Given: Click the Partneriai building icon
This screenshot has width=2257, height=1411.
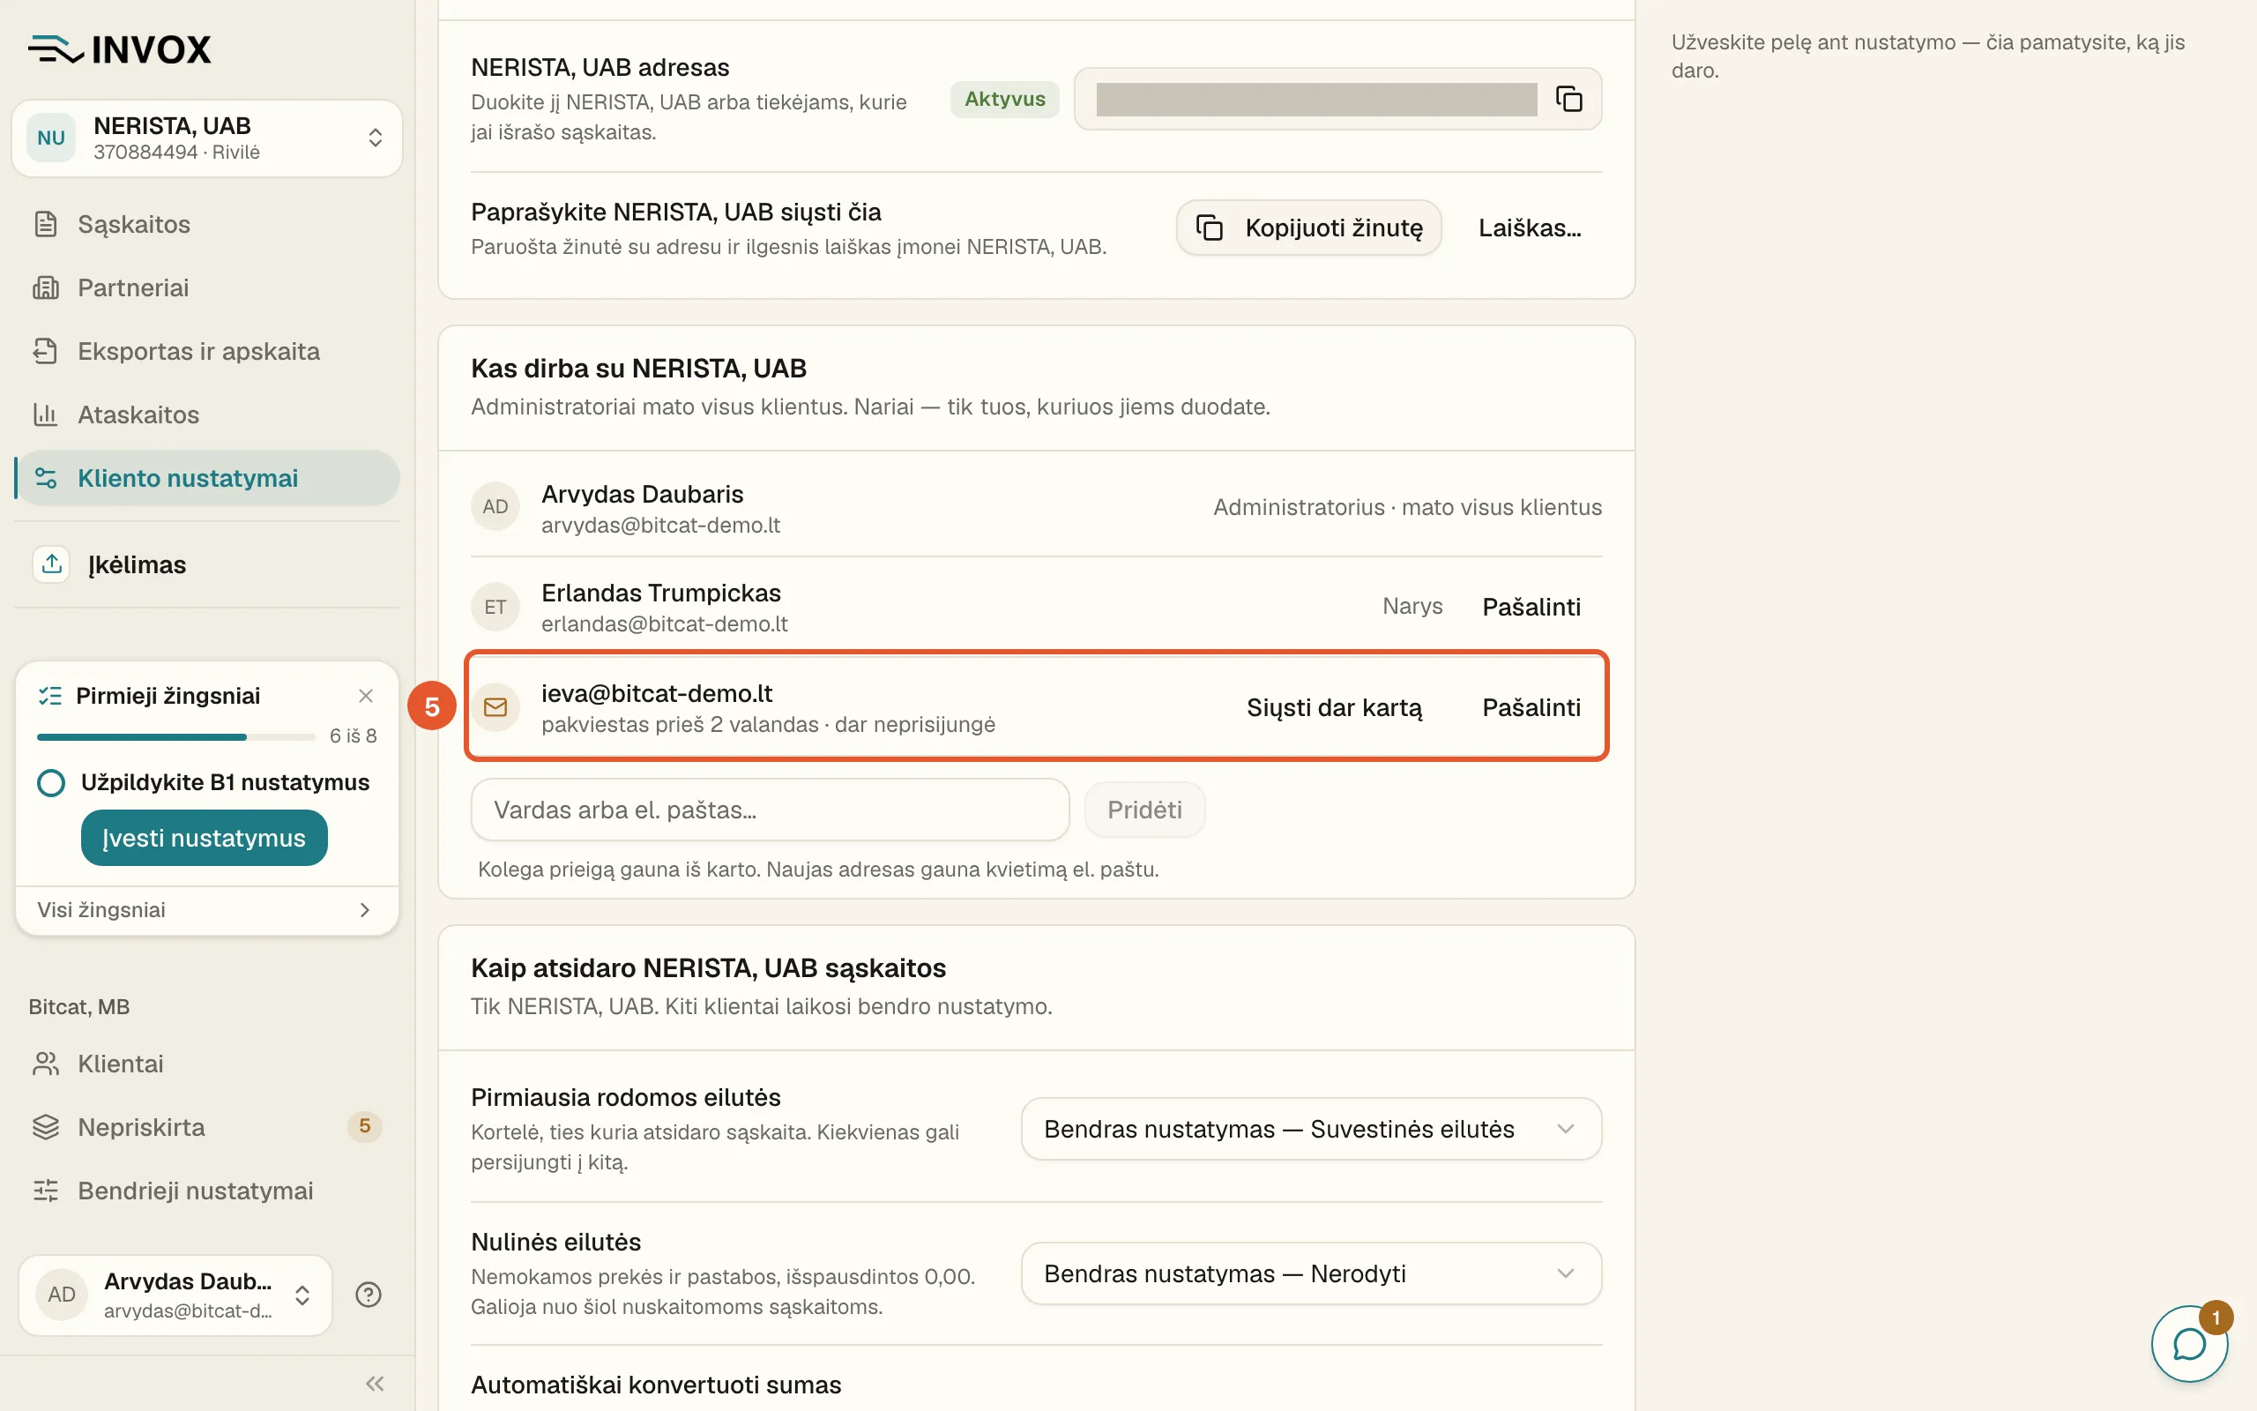Looking at the screenshot, I should (x=46, y=287).
